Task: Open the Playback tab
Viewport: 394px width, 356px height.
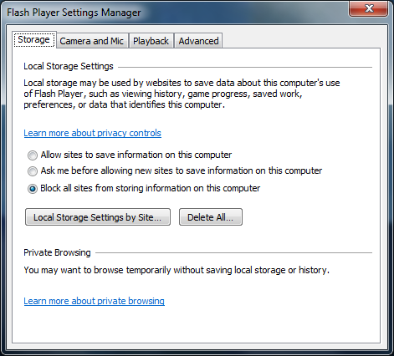Action: coord(151,41)
